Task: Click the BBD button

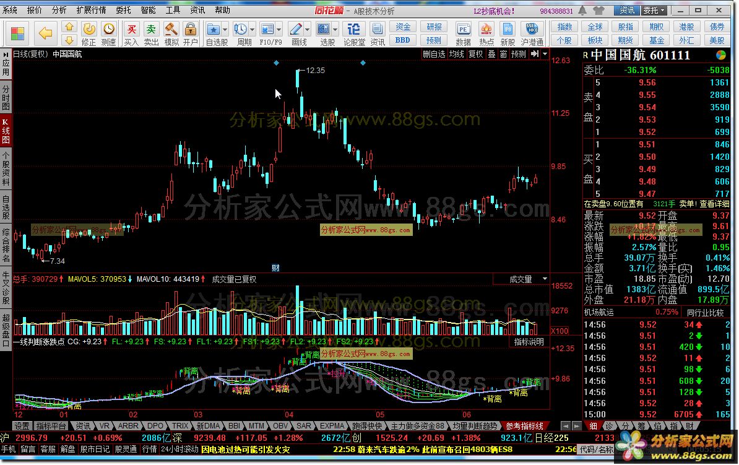Action: coord(402,40)
